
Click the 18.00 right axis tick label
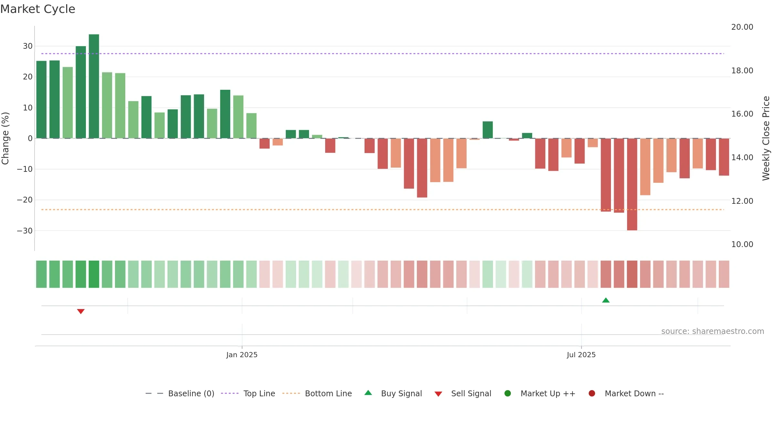pyautogui.click(x=742, y=71)
